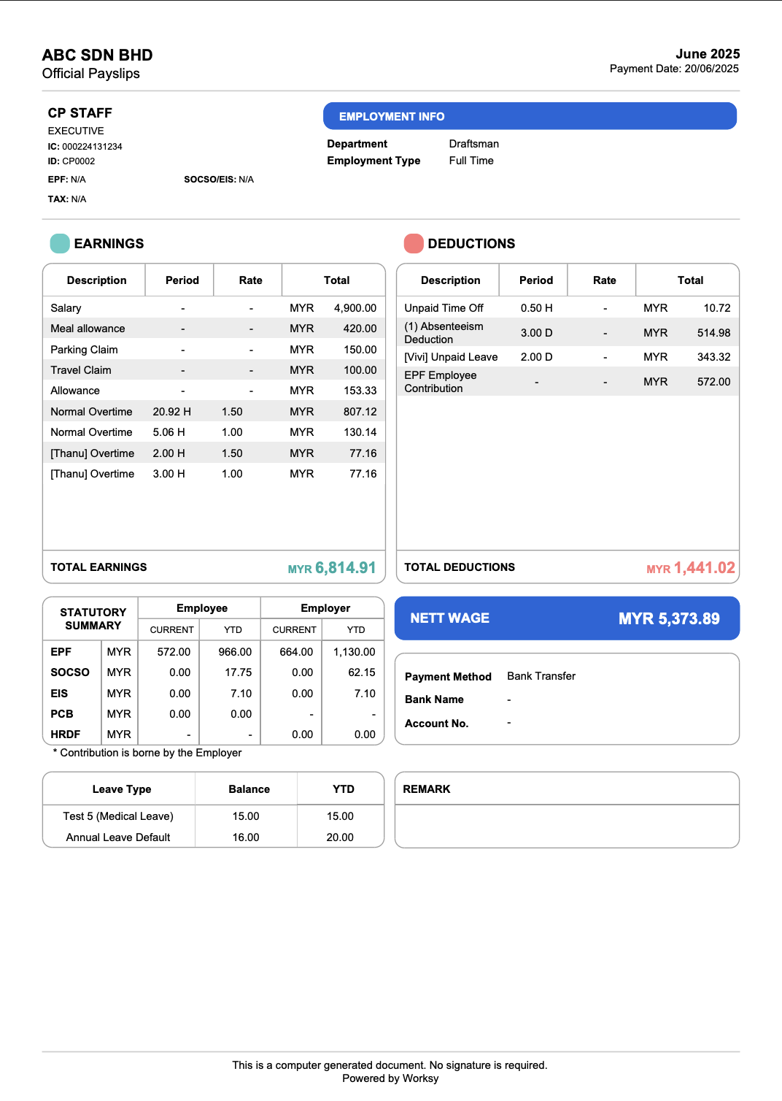
Task: Click the Meal allowance row label
Action: [x=88, y=329]
